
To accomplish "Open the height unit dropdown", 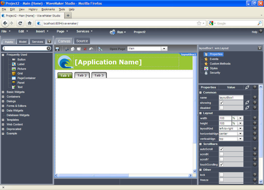I will point(240,123).
